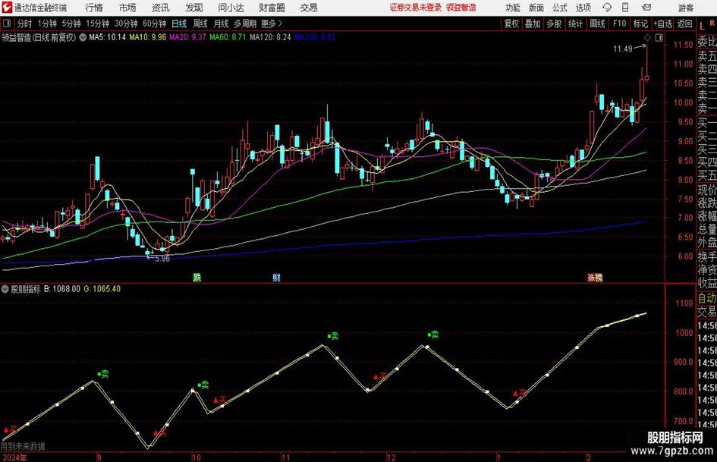Viewport: 717px width, 462px height.
Task: Open the 资讯 menu
Action: 161,8
